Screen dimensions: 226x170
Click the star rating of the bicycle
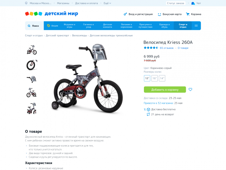click(x=151, y=48)
